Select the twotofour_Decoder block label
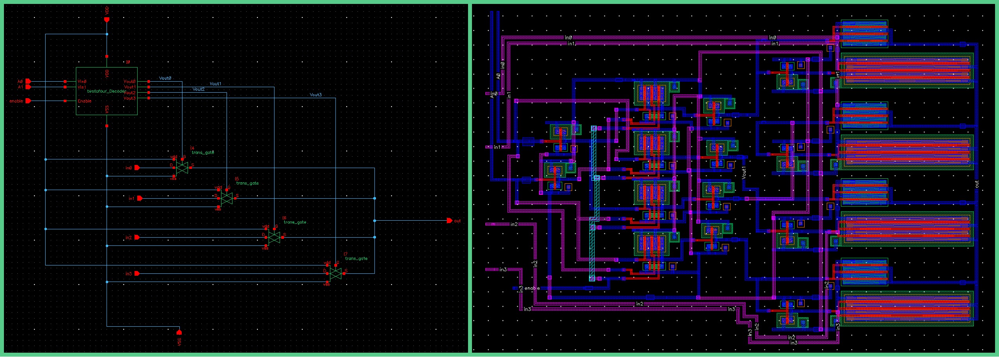Viewport: 999px width, 357px height. point(107,91)
